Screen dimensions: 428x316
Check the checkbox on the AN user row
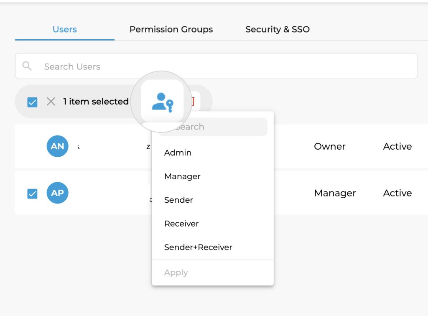pos(32,146)
